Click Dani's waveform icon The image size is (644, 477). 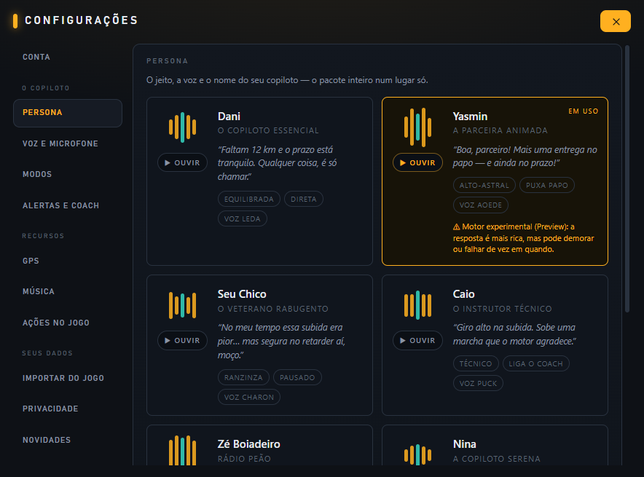point(182,127)
